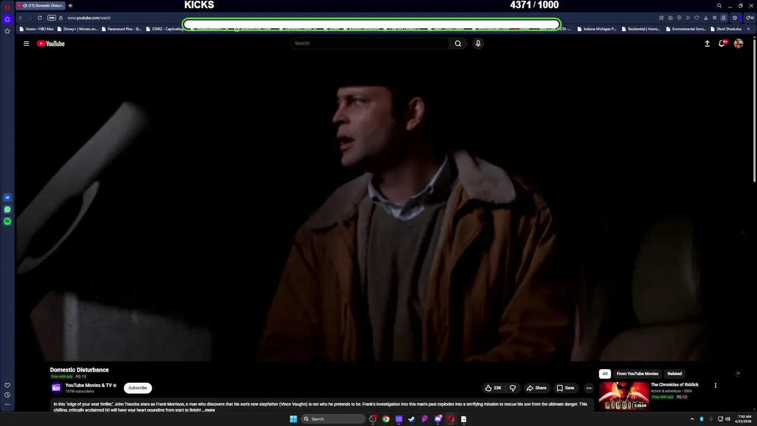
Task: Expand hidden bookmarks with the chevron
Action: point(749,28)
